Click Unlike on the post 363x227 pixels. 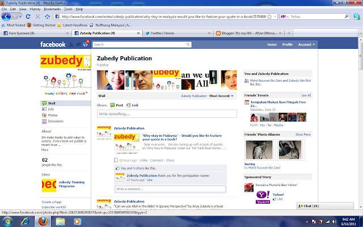coord(143,160)
